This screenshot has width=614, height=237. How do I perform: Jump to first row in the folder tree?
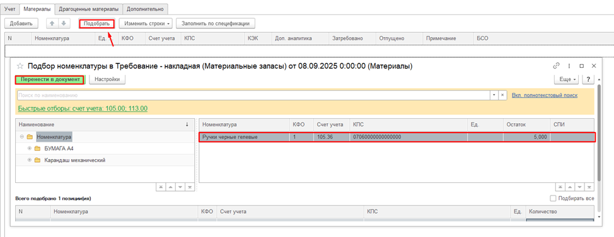coord(161,187)
